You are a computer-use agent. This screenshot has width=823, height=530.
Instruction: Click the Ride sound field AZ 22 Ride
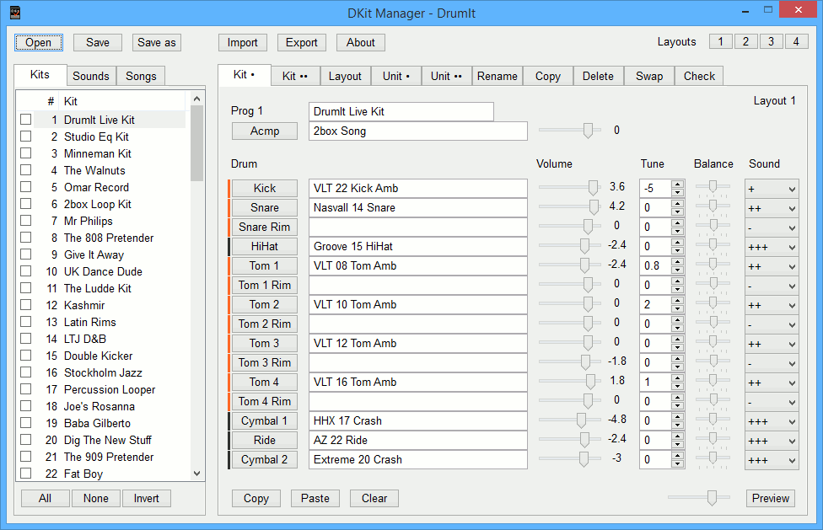tap(417, 441)
